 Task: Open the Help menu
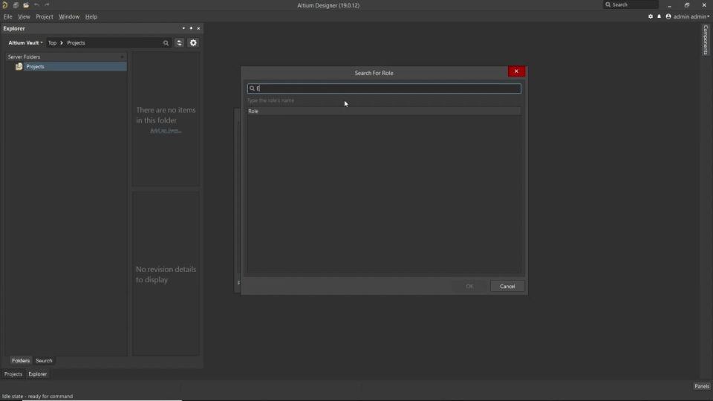[x=91, y=17]
